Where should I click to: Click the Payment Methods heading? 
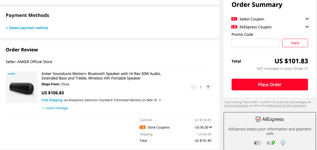pyautogui.click(x=27, y=15)
